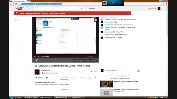Click the Me gusta thumbs-up button
The height and width of the screenshot is (99, 177).
[39, 78]
